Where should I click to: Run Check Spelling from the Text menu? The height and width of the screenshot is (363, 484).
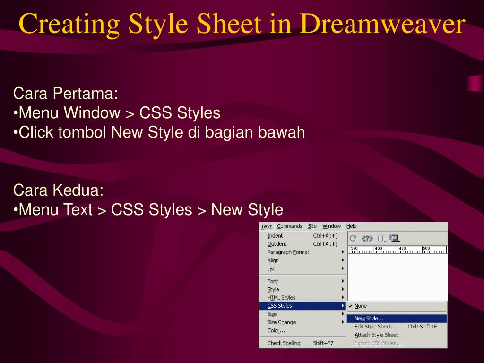coord(302,343)
